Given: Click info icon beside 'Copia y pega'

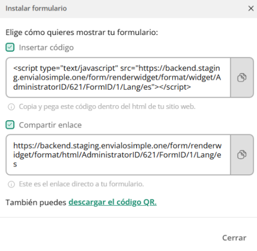Looking at the screenshot, I should (11, 107).
